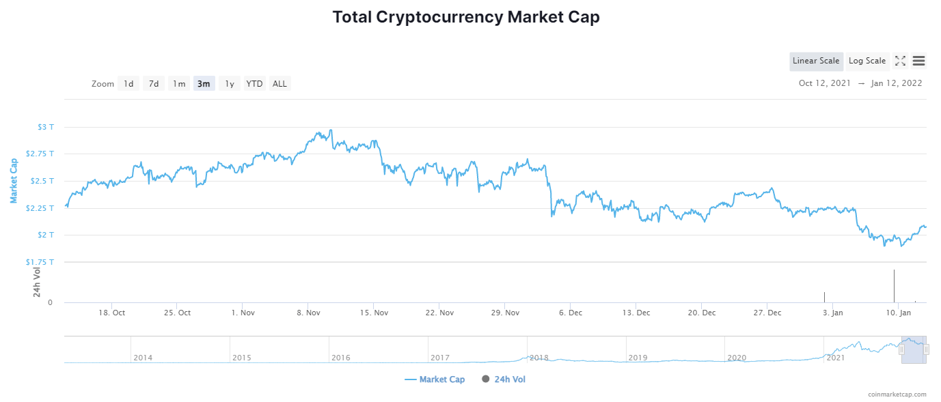Open the hamburger chart menu
The height and width of the screenshot is (402, 941).
click(x=919, y=61)
